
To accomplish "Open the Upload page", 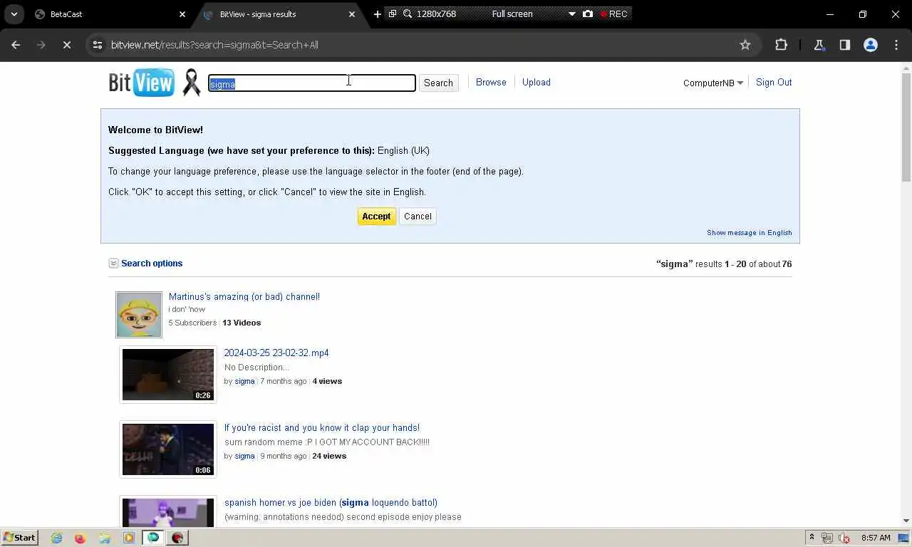I will coord(537,83).
